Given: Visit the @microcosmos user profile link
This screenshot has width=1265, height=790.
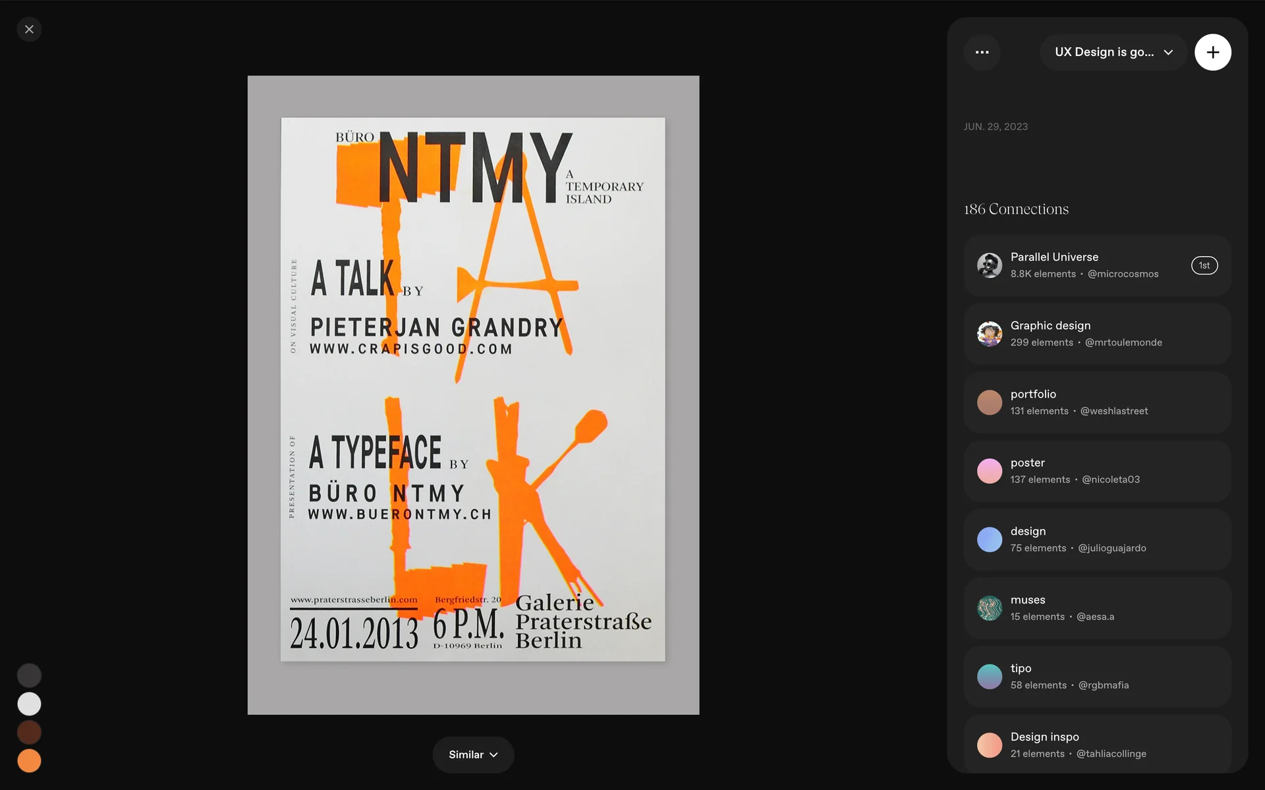Looking at the screenshot, I should 1123,274.
